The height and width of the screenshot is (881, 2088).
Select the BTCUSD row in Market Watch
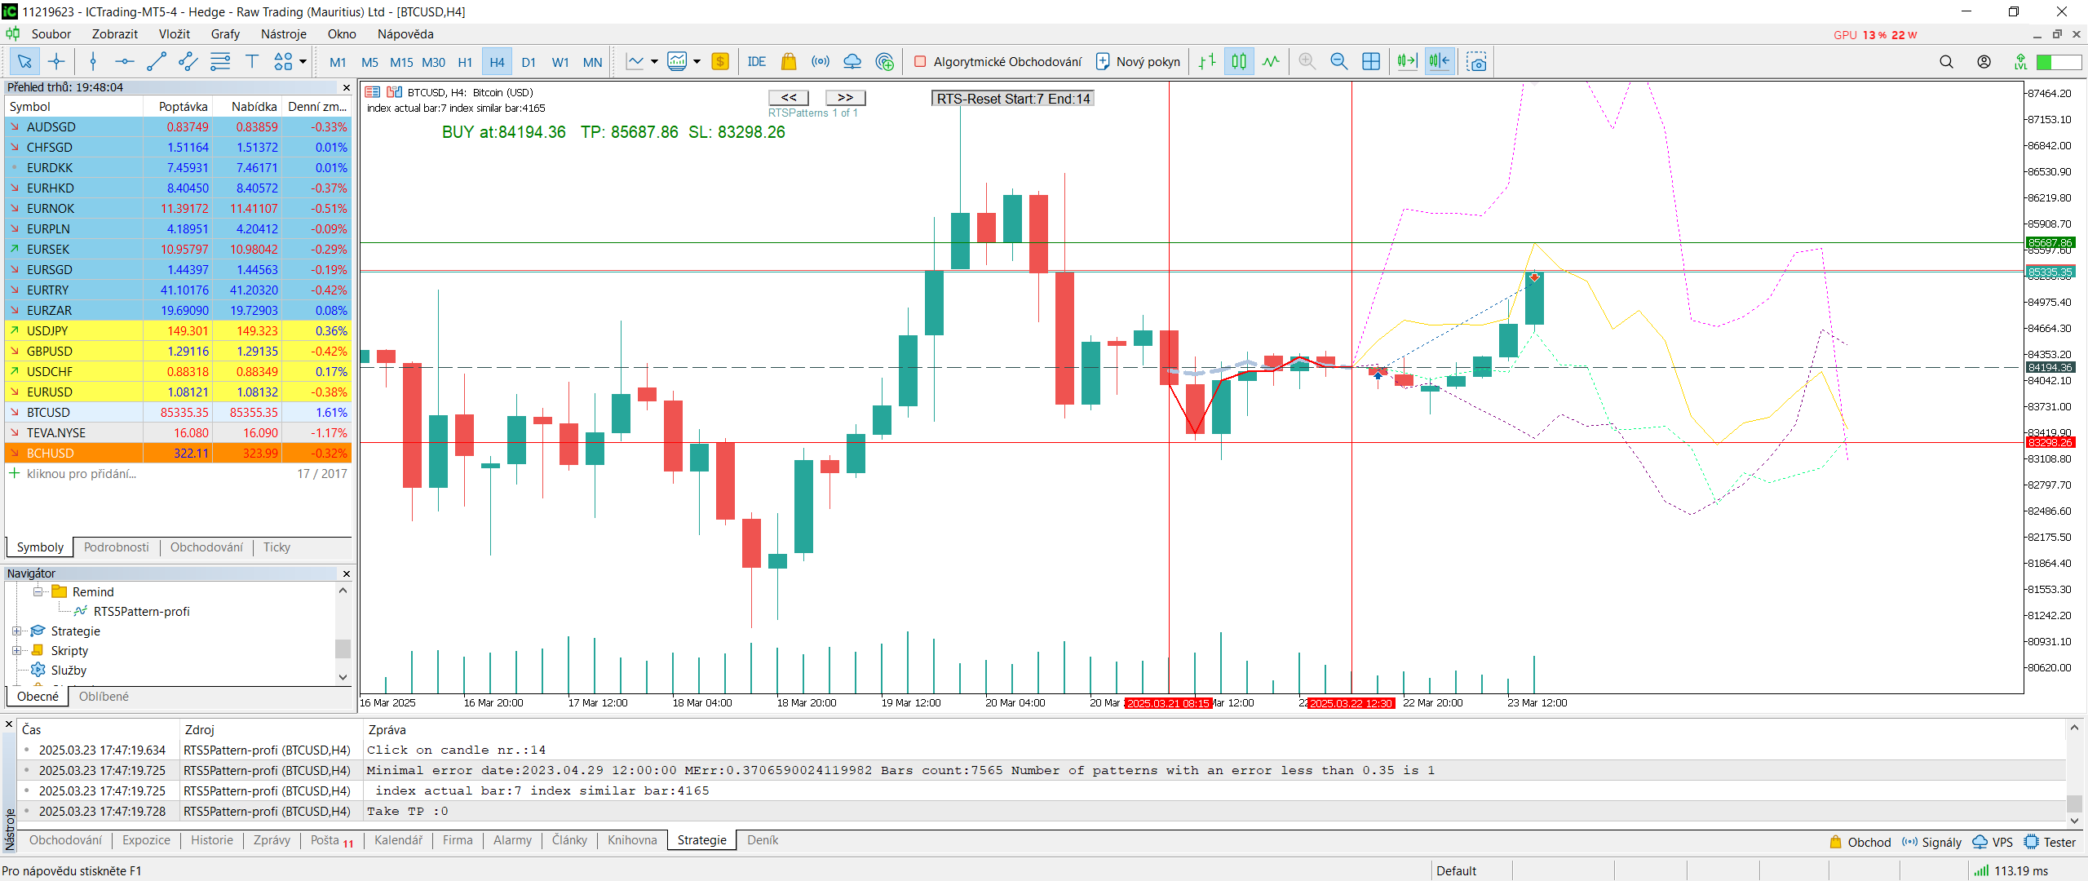point(178,413)
